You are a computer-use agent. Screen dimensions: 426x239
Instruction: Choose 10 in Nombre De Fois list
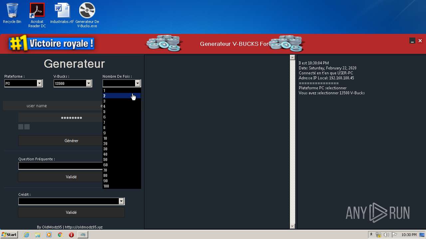click(122, 138)
